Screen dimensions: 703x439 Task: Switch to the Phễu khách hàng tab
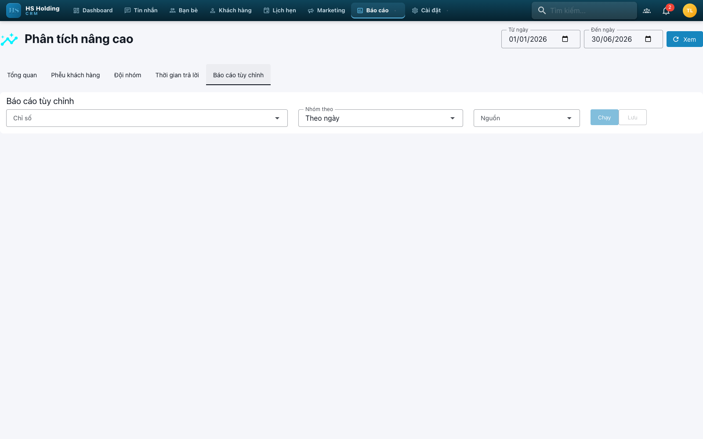coord(76,75)
